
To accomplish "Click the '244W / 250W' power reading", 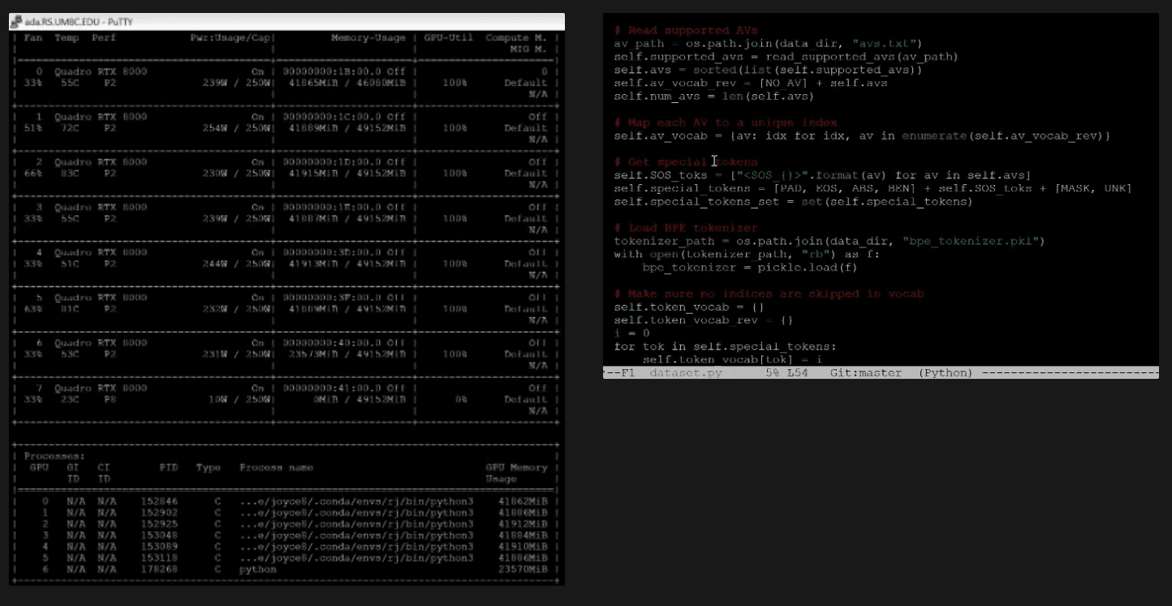I will coord(236,264).
